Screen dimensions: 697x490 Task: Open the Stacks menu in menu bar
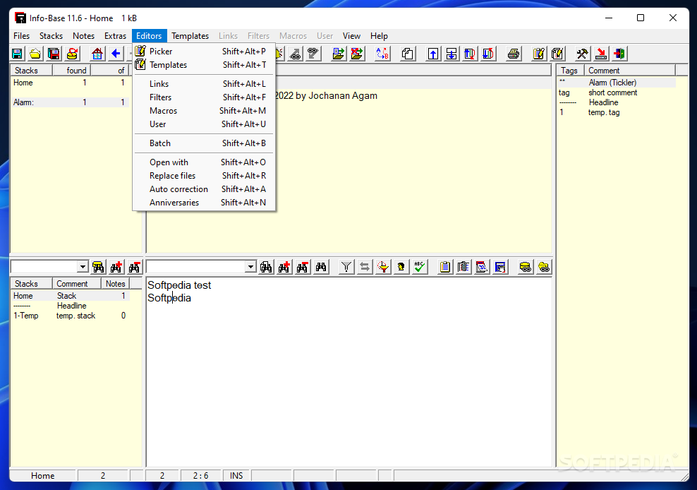click(x=51, y=35)
